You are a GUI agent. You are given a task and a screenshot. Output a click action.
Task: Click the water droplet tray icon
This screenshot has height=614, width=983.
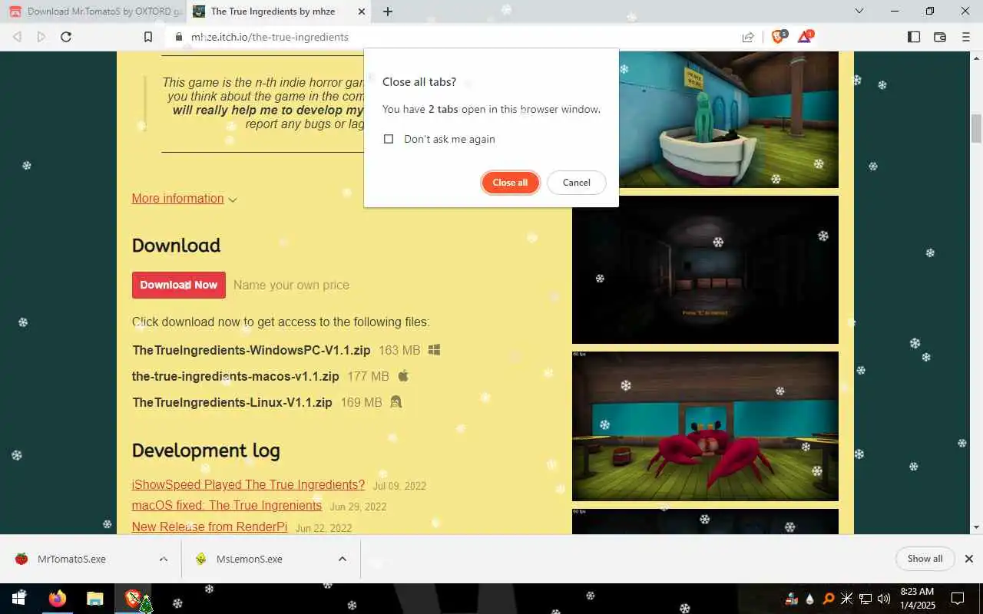pos(809,599)
